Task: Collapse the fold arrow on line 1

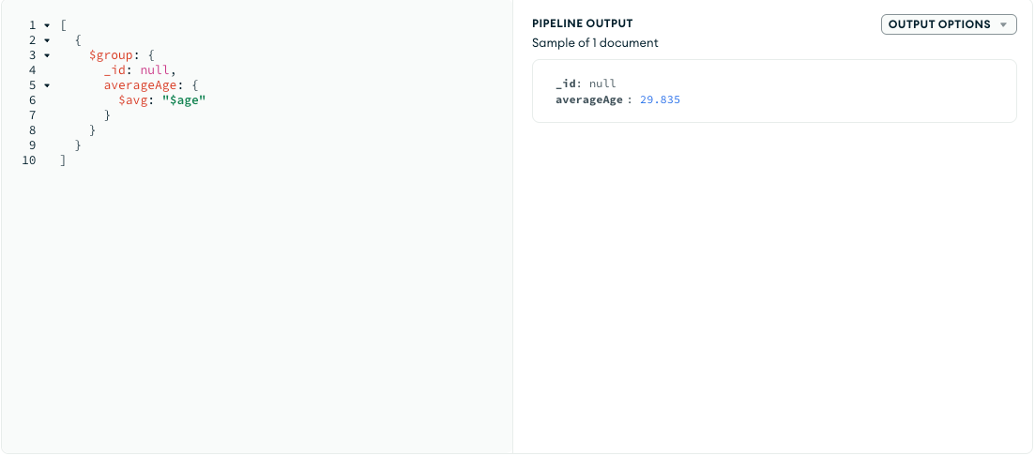Action: (x=46, y=24)
